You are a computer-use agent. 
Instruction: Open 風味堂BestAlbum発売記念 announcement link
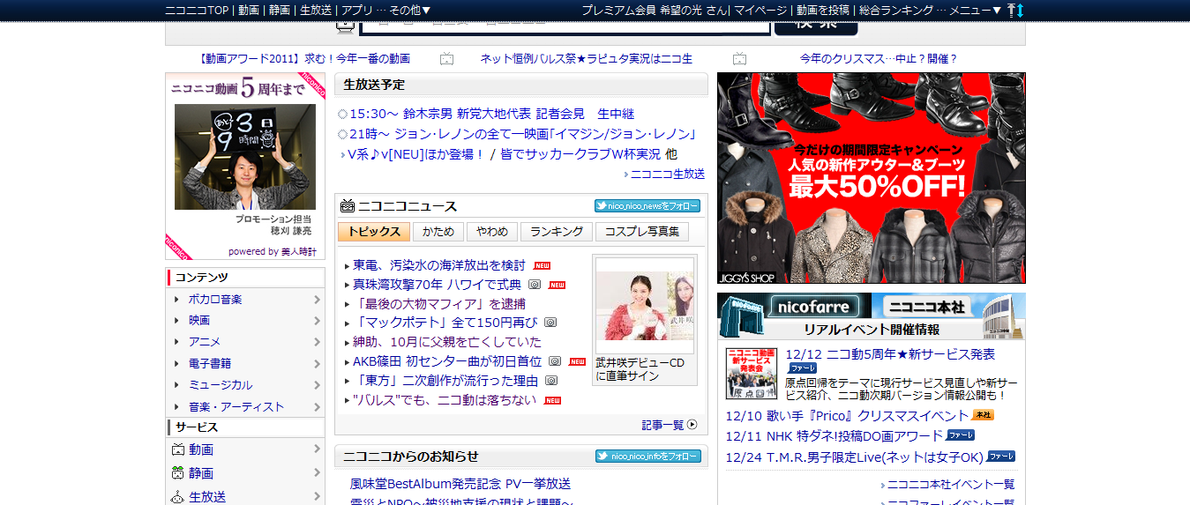[x=460, y=484]
